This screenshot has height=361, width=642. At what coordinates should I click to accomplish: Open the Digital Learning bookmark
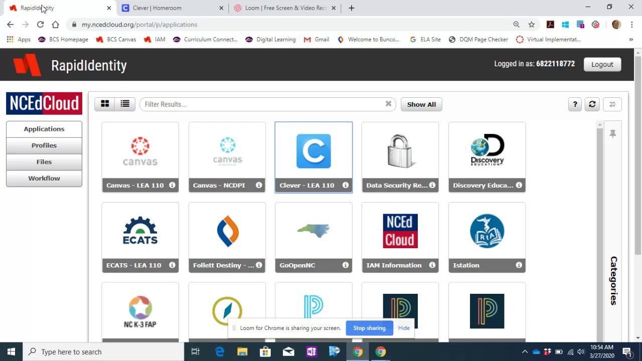270,40
